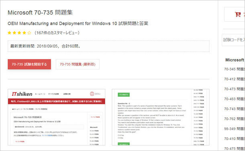Click the shopping cart icon
Screen dimensions: 245x151
[238, 14]
